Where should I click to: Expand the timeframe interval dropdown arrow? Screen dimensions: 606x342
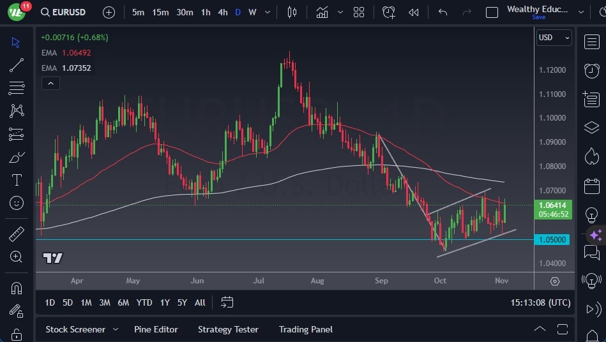267,12
